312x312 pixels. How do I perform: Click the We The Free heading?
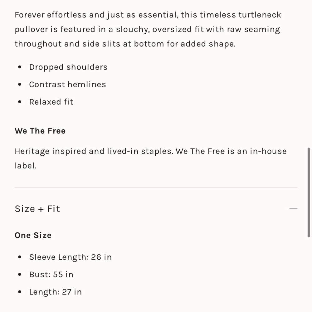tap(40, 131)
